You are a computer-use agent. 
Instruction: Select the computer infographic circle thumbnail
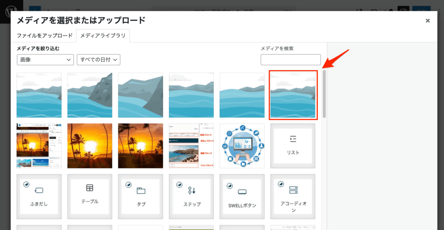(242, 145)
